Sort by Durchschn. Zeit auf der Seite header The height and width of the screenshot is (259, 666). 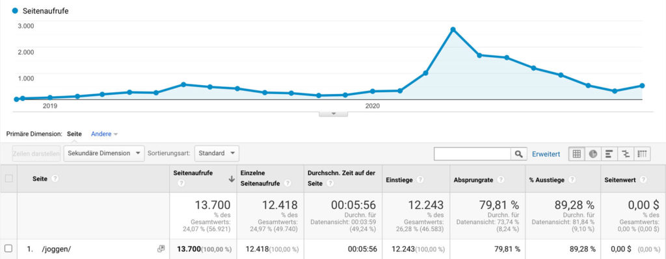(341, 178)
